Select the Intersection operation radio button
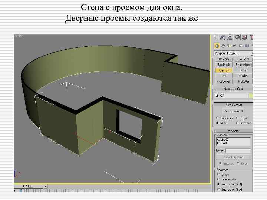This screenshot has height=200, width=267. coord(218,179)
